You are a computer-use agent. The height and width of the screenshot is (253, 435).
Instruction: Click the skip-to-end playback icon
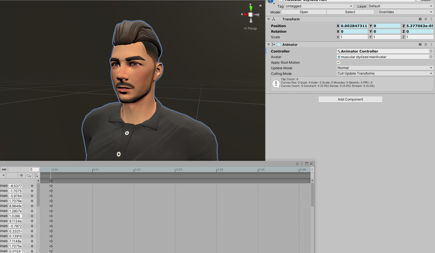point(4,169)
